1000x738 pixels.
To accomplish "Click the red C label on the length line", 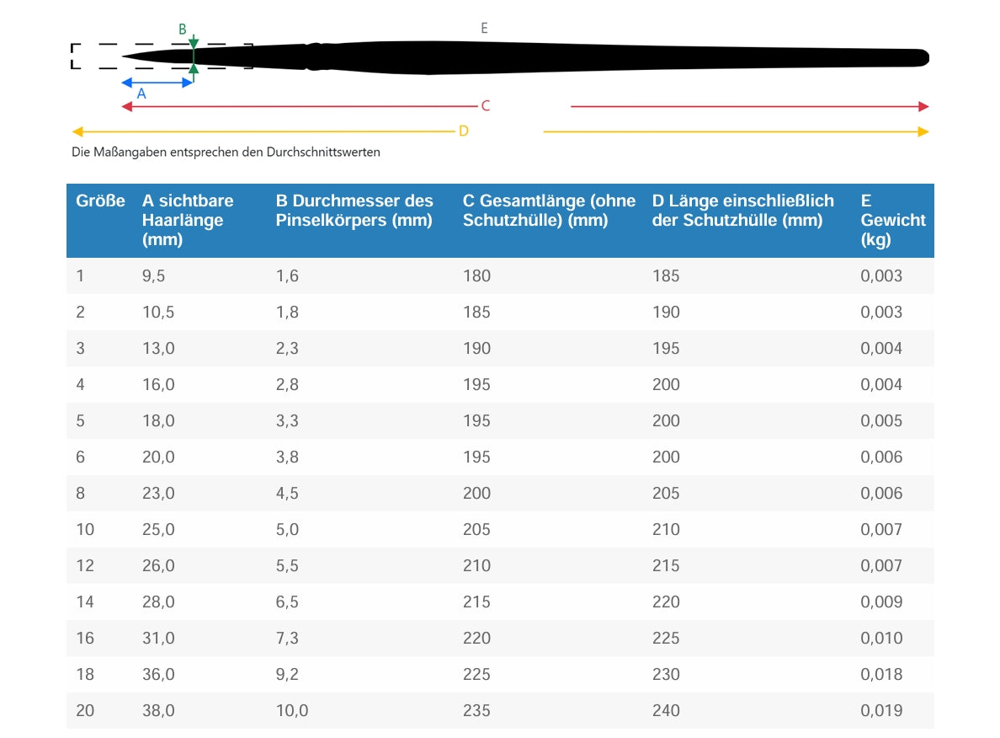I will 486,106.
